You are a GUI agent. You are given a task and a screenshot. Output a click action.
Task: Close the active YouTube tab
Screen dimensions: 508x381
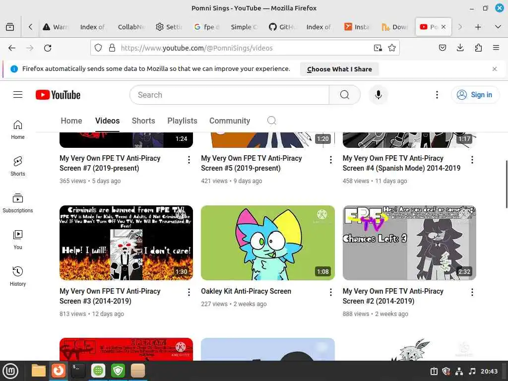click(x=444, y=27)
